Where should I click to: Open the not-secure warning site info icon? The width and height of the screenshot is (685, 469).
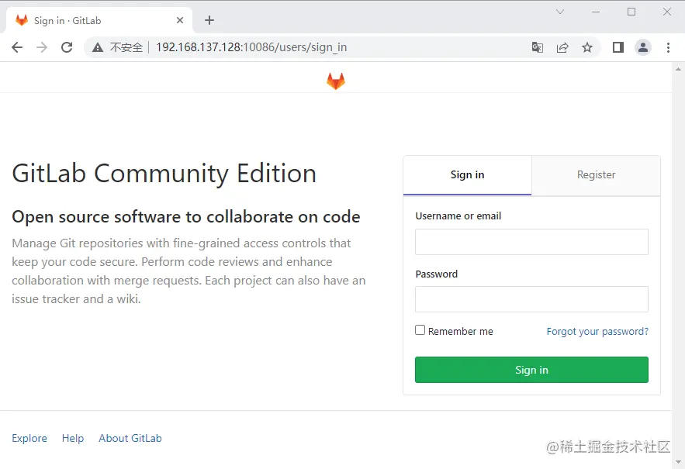pos(98,47)
